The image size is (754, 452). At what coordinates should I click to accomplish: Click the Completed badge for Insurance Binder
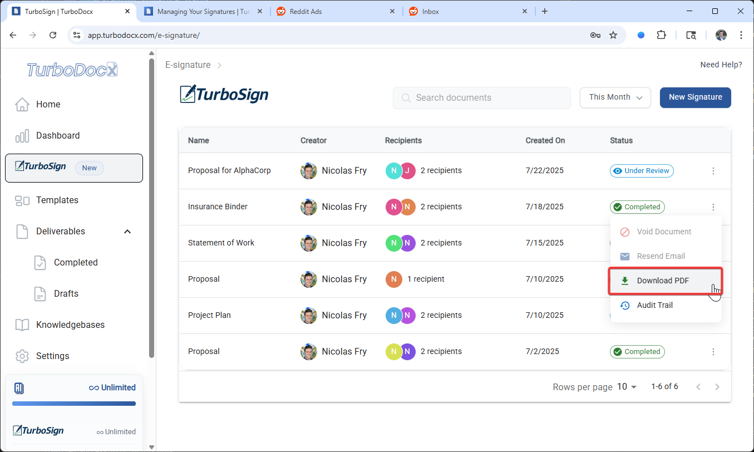[637, 207]
